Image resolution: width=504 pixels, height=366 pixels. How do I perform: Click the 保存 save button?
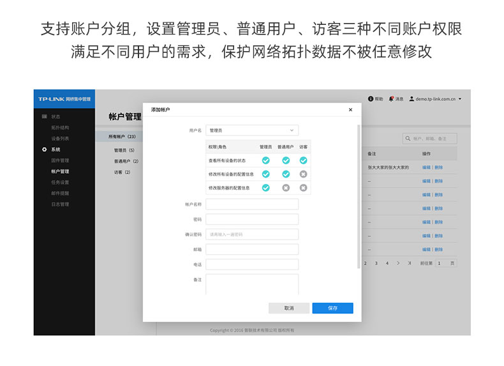tap(332, 308)
